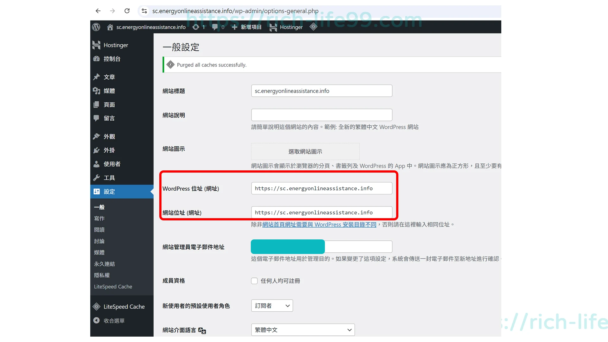Screen dimensions: 608x342
Task: Click 收合選單 label
Action: tap(114, 321)
